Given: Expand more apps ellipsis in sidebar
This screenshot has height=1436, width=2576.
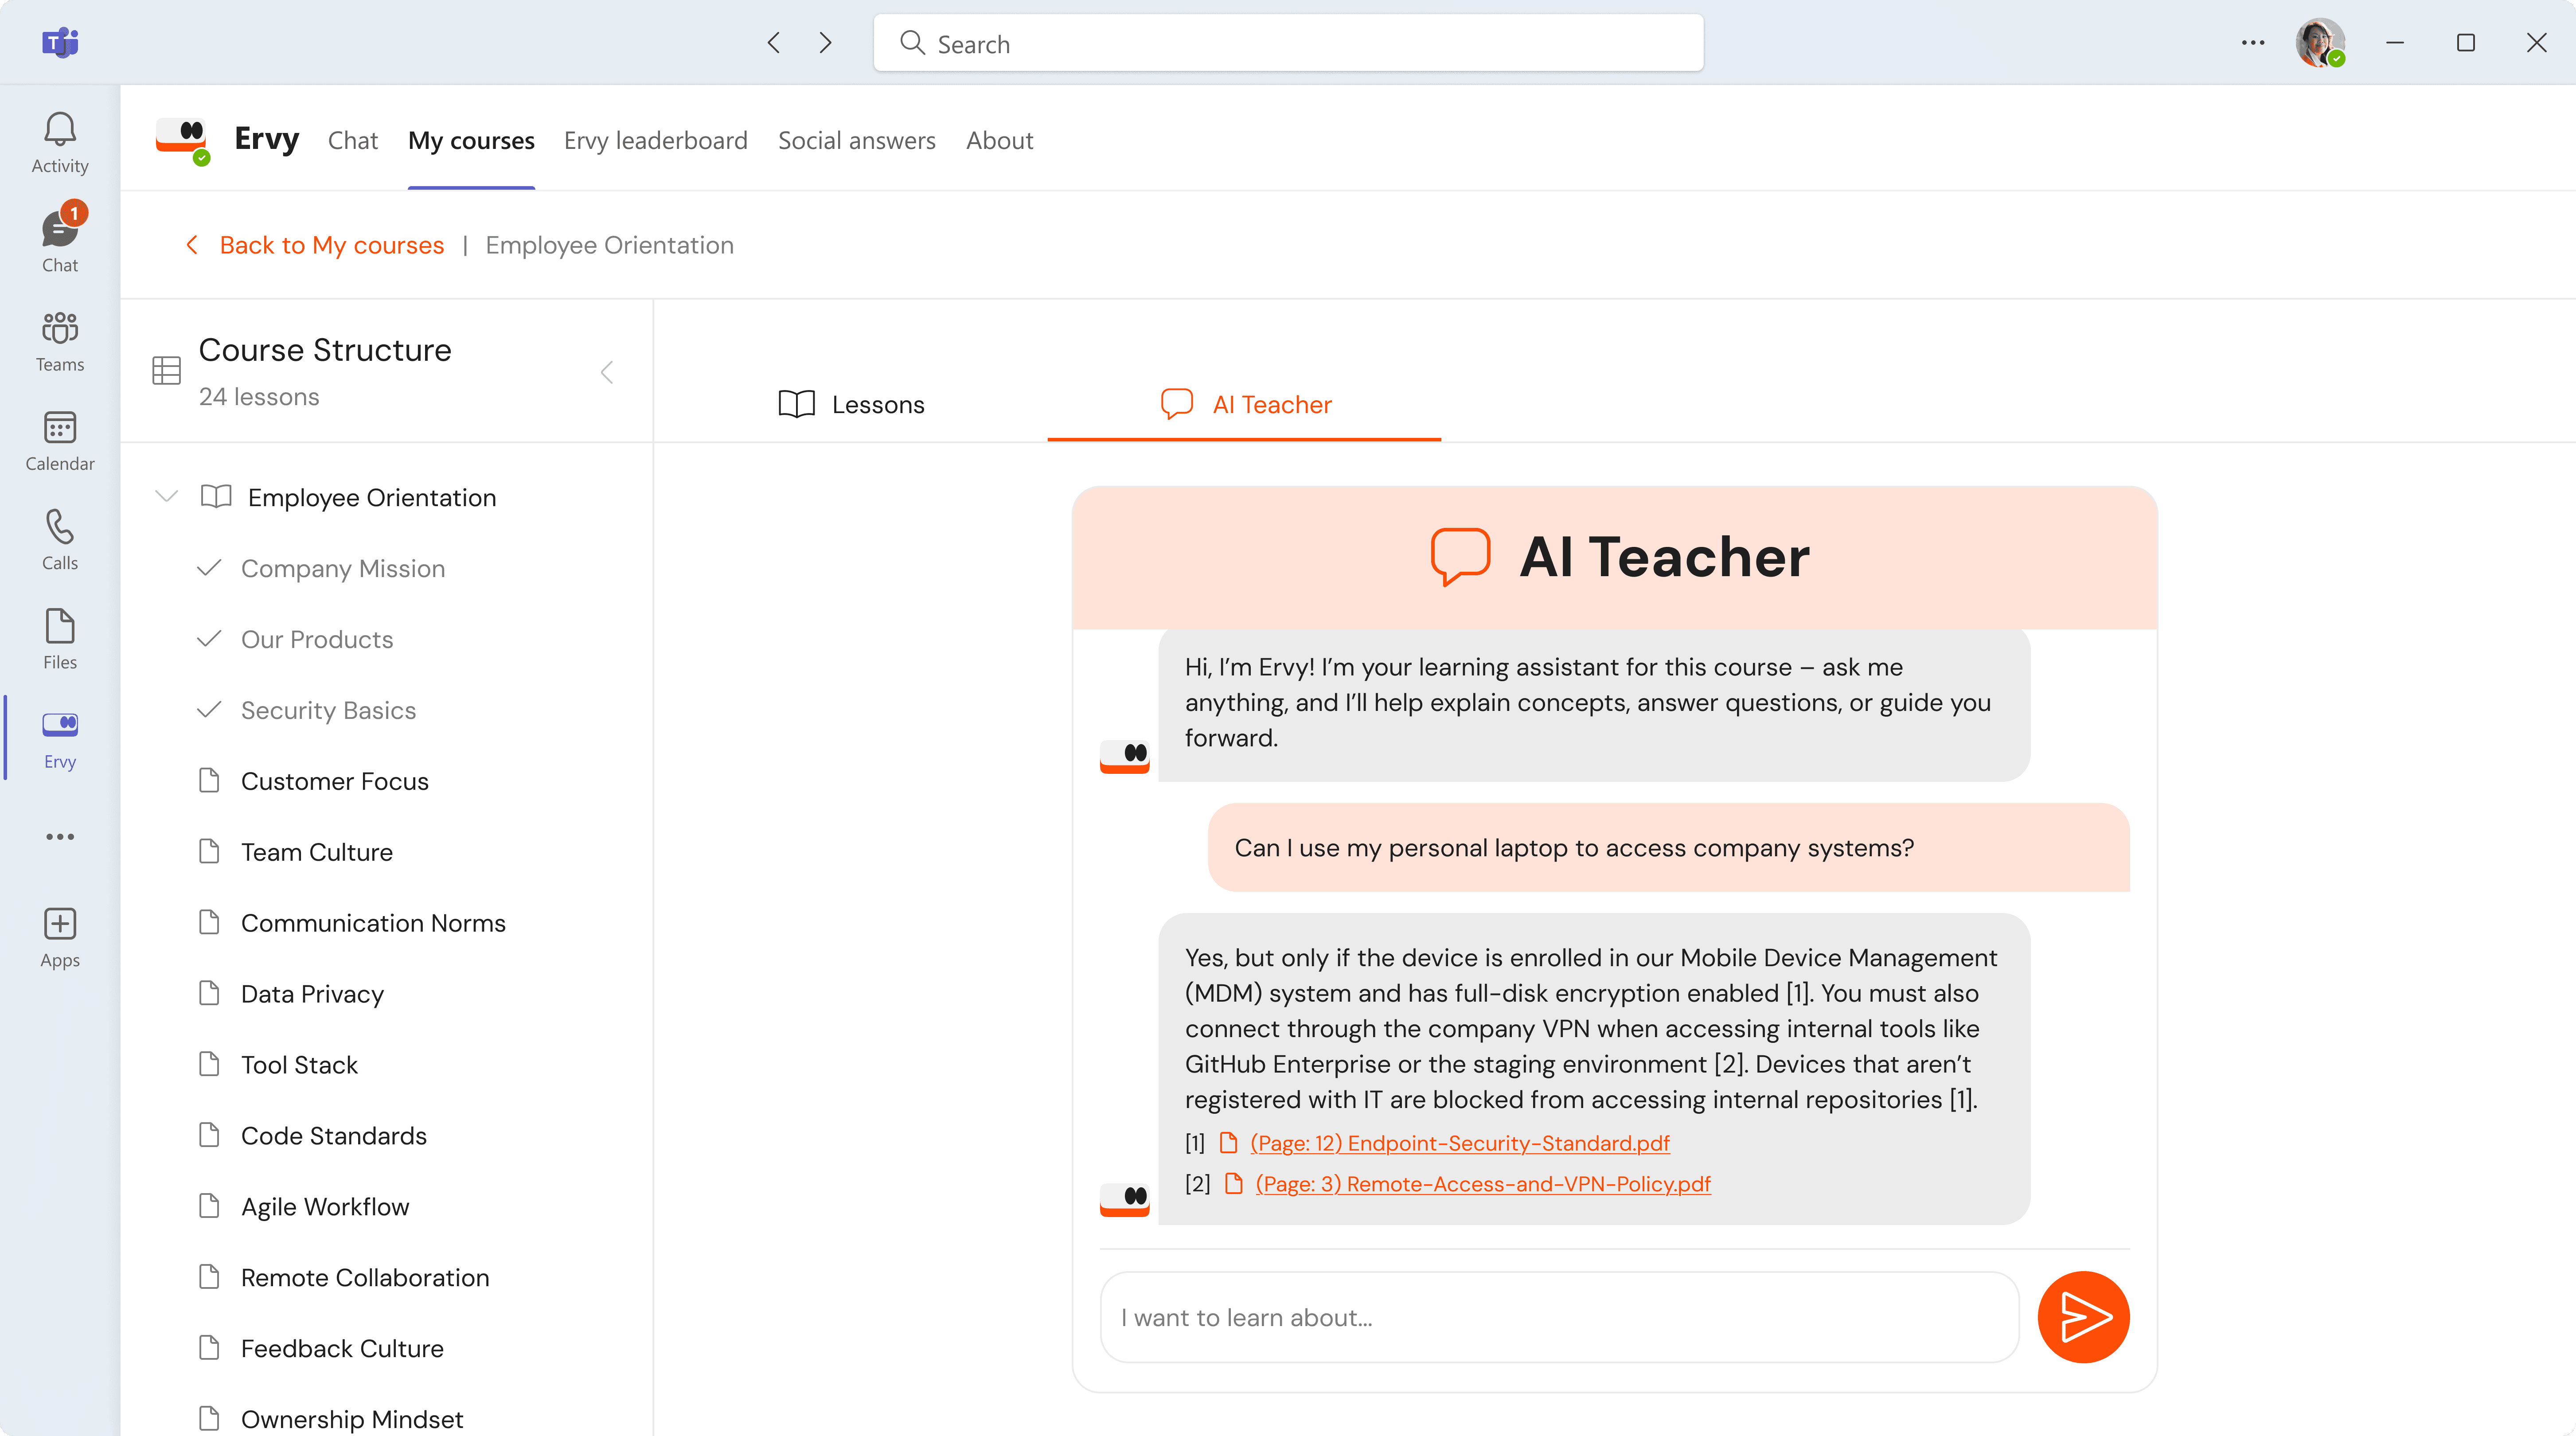Looking at the screenshot, I should (59, 836).
